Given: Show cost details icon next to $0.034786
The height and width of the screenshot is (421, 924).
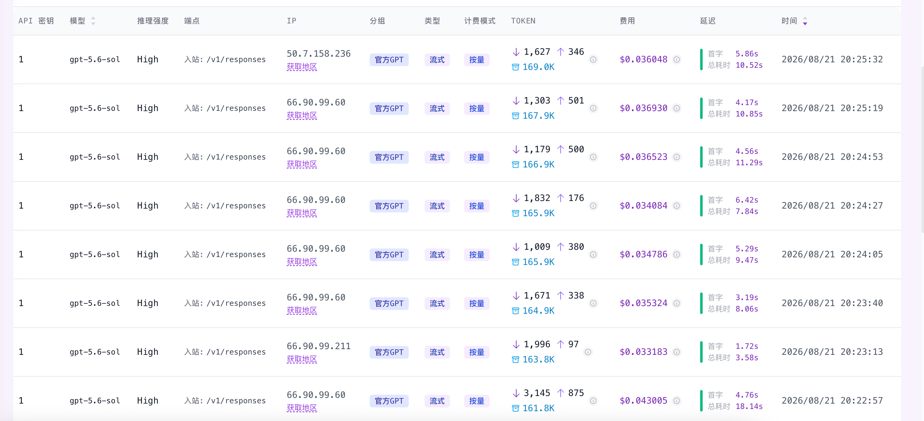Looking at the screenshot, I should click(676, 254).
